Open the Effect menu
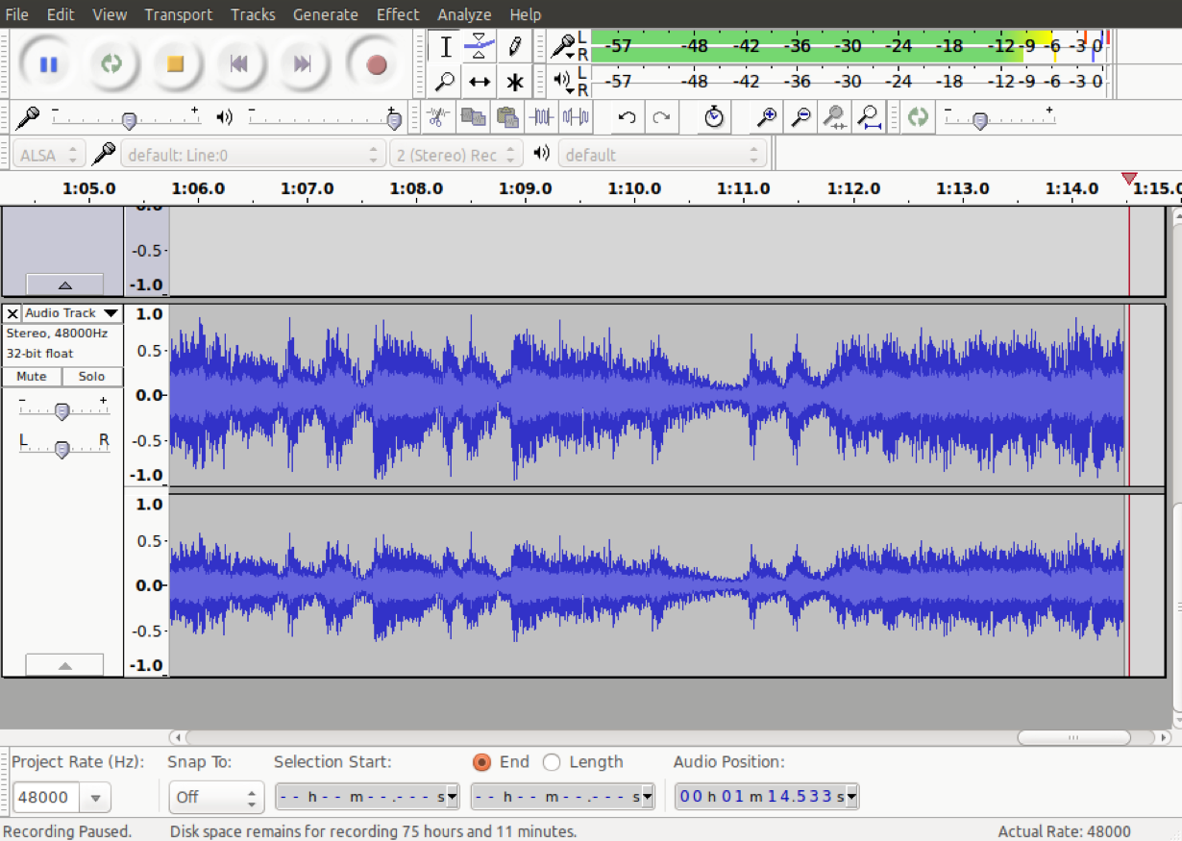 coord(397,13)
